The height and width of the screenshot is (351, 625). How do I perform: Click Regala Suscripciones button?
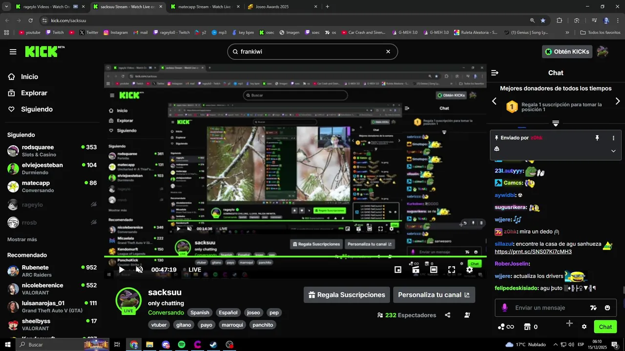[x=347, y=295]
